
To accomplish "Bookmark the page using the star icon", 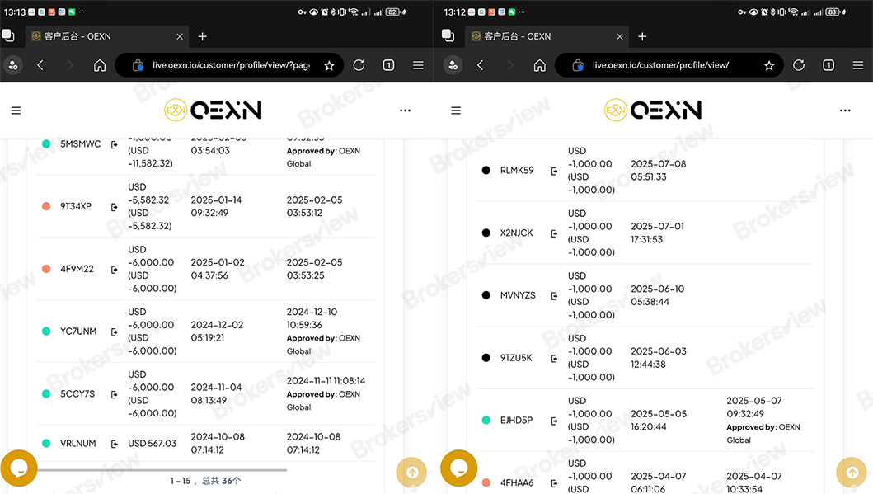I will (x=327, y=64).
